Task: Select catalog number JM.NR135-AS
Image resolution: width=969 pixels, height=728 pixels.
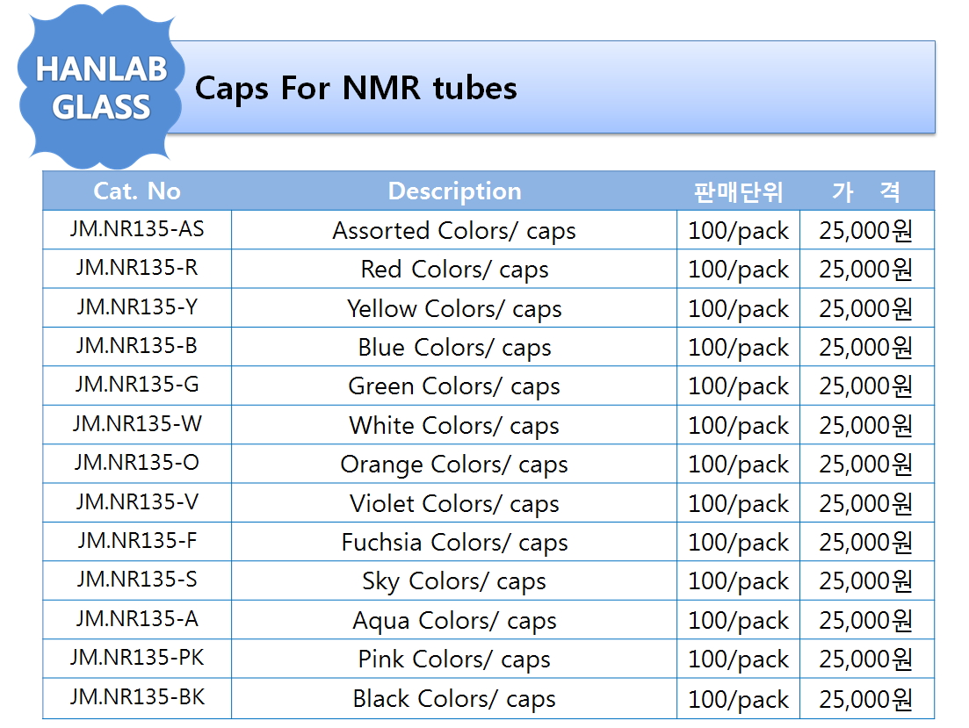Action: [x=136, y=229]
